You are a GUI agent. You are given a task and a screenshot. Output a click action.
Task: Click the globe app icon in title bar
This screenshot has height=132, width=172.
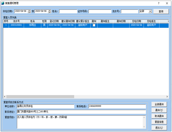coord(3,3)
